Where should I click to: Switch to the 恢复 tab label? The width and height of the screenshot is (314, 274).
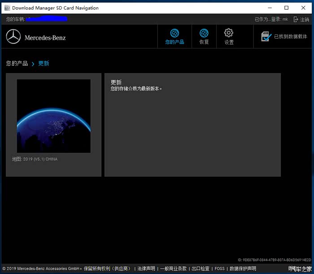tap(204, 42)
